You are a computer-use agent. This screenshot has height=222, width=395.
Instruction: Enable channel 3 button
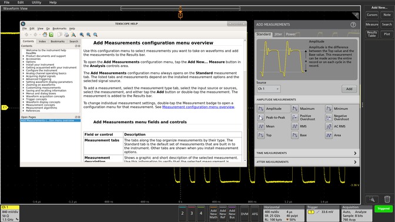coord(192,213)
